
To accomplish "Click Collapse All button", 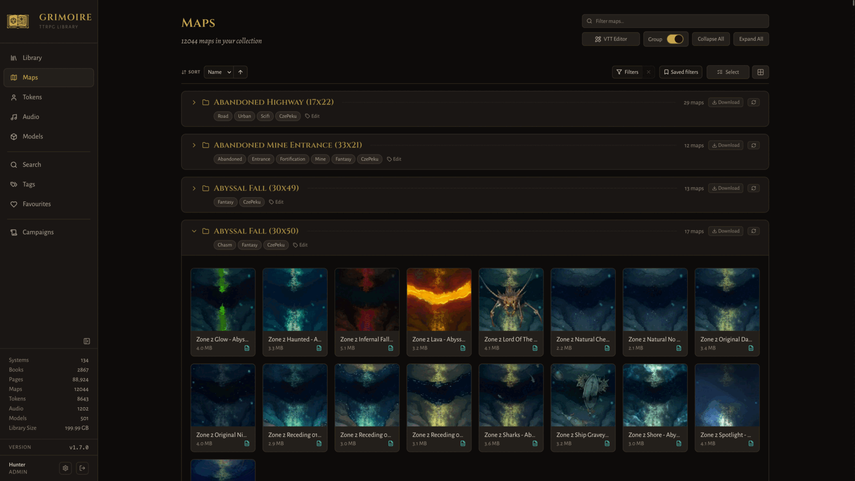I will (711, 39).
